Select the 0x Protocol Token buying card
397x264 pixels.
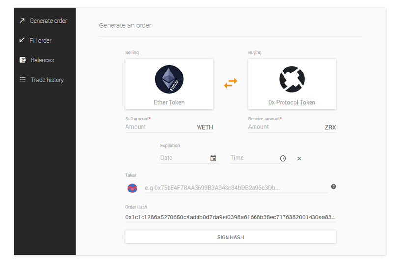click(292, 84)
